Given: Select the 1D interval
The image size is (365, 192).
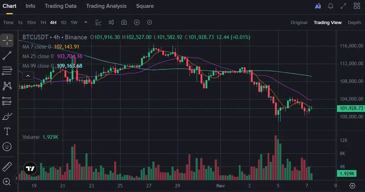Looking at the screenshot, I should pyautogui.click(x=63, y=23).
